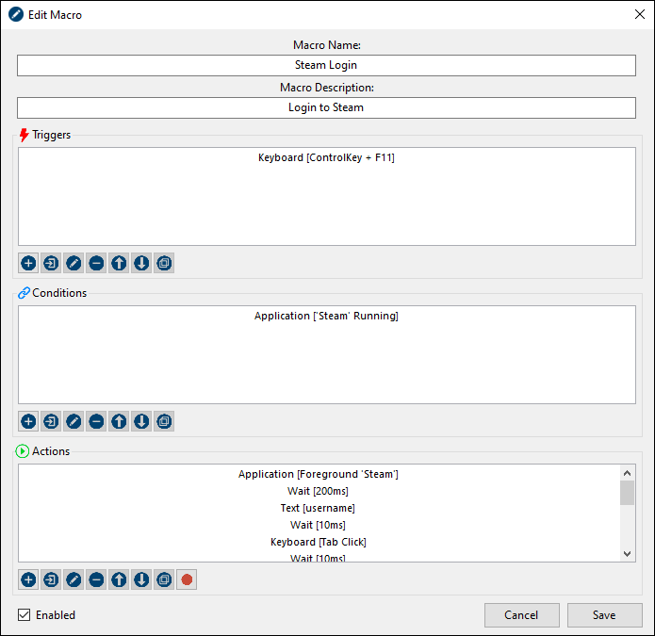Select action 'Keyboard [Tab Click]'
The width and height of the screenshot is (655, 636).
coord(319,542)
